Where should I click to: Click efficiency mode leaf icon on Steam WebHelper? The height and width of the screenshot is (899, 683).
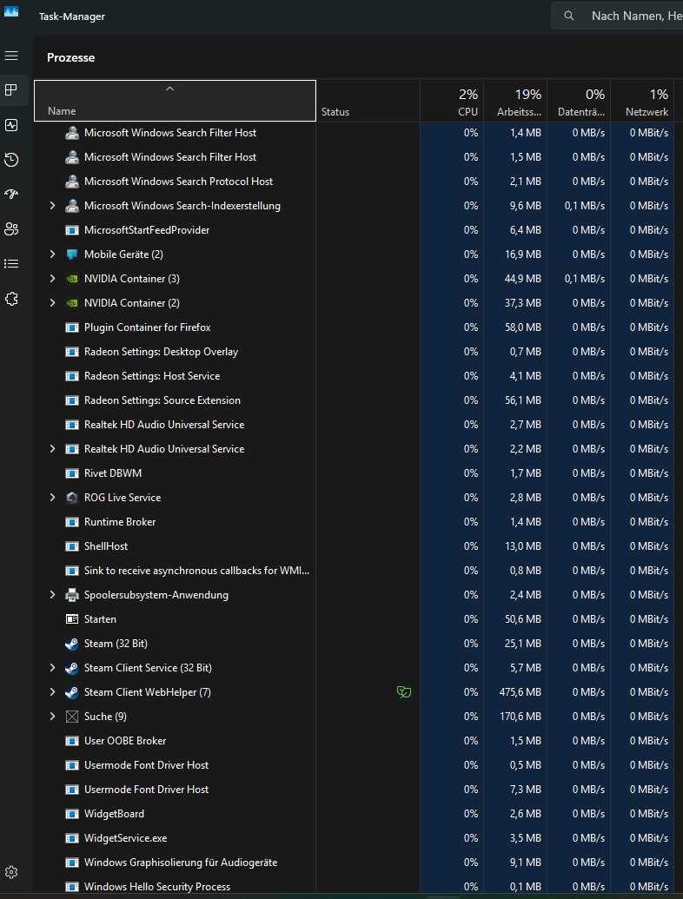tap(404, 692)
